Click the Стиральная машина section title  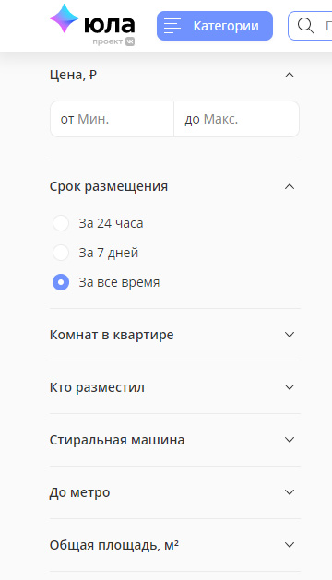click(x=117, y=440)
